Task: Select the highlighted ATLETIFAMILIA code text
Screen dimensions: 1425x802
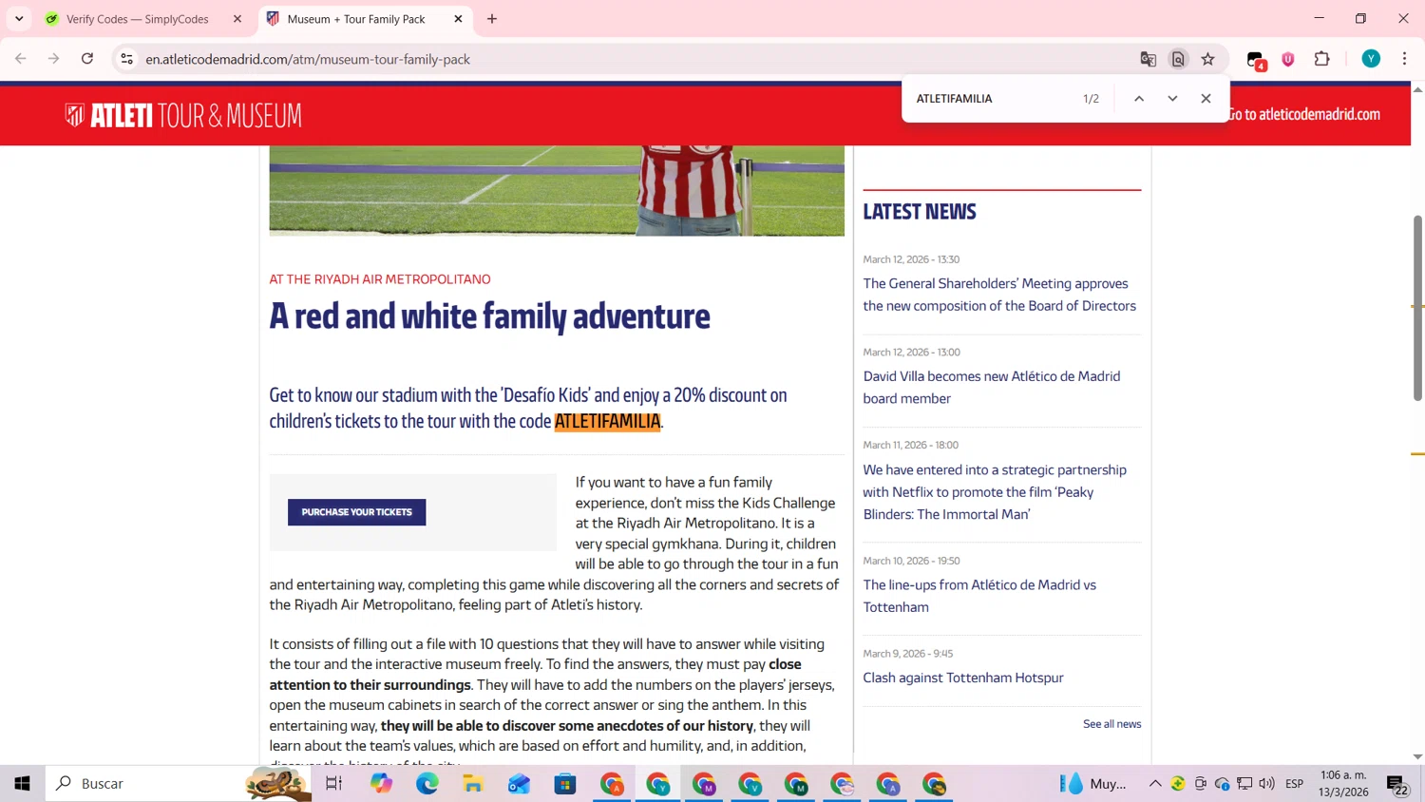Action: (607, 421)
